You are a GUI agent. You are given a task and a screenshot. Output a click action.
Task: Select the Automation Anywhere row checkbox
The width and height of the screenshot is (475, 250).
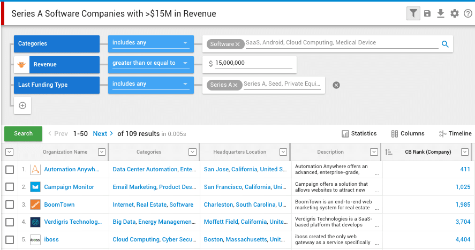coord(10,170)
